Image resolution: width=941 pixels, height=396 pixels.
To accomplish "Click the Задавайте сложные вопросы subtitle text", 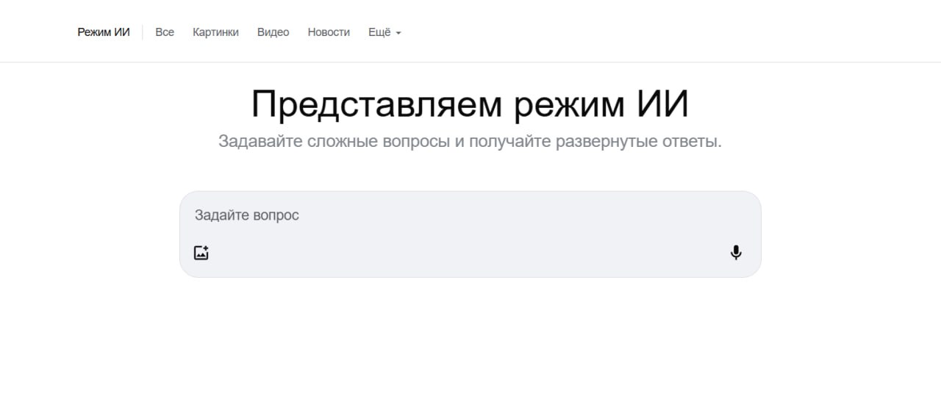I will 470,141.
